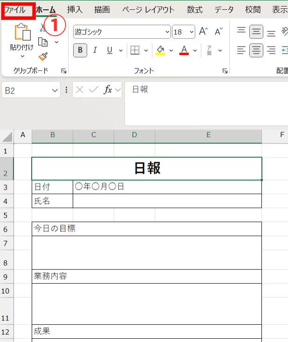Select the 日付 cell

coord(52,187)
